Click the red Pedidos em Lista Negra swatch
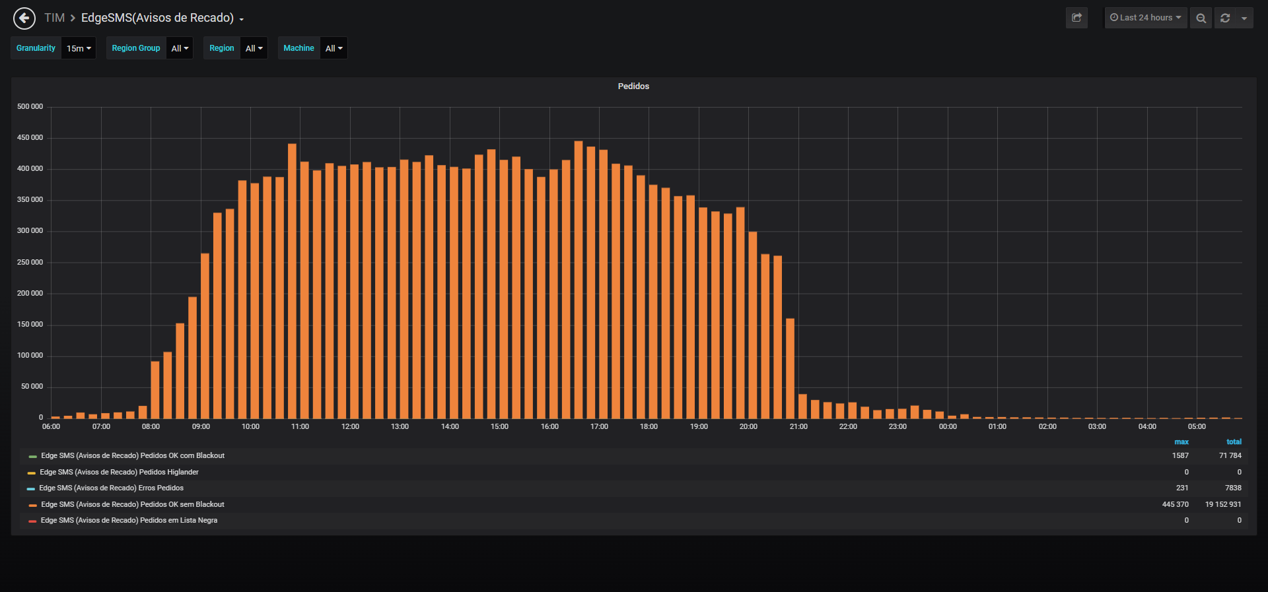This screenshot has width=1268, height=592. point(32,521)
